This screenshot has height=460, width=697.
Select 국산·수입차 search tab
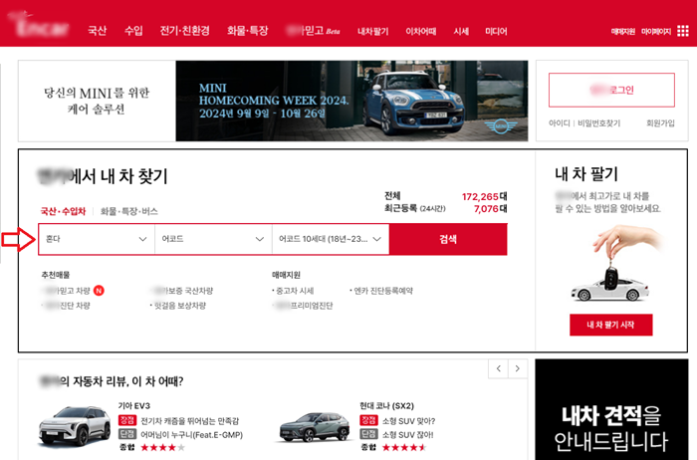[63, 211]
